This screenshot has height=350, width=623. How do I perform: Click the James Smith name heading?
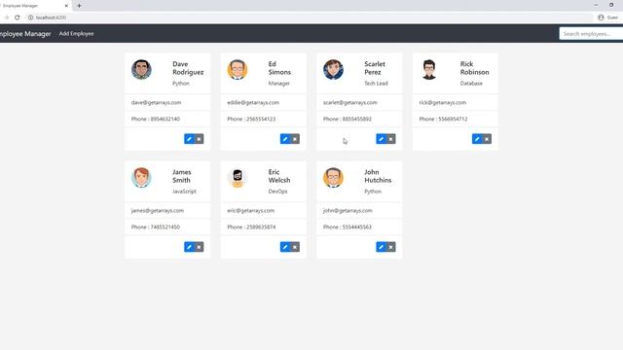pos(182,176)
